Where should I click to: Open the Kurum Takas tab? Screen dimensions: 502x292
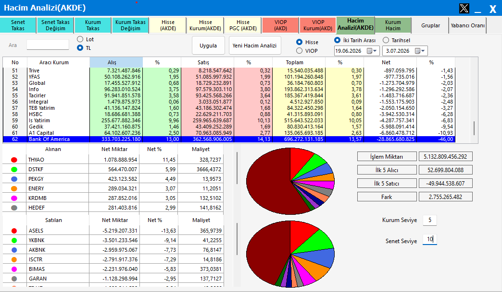pyautogui.click(x=93, y=25)
